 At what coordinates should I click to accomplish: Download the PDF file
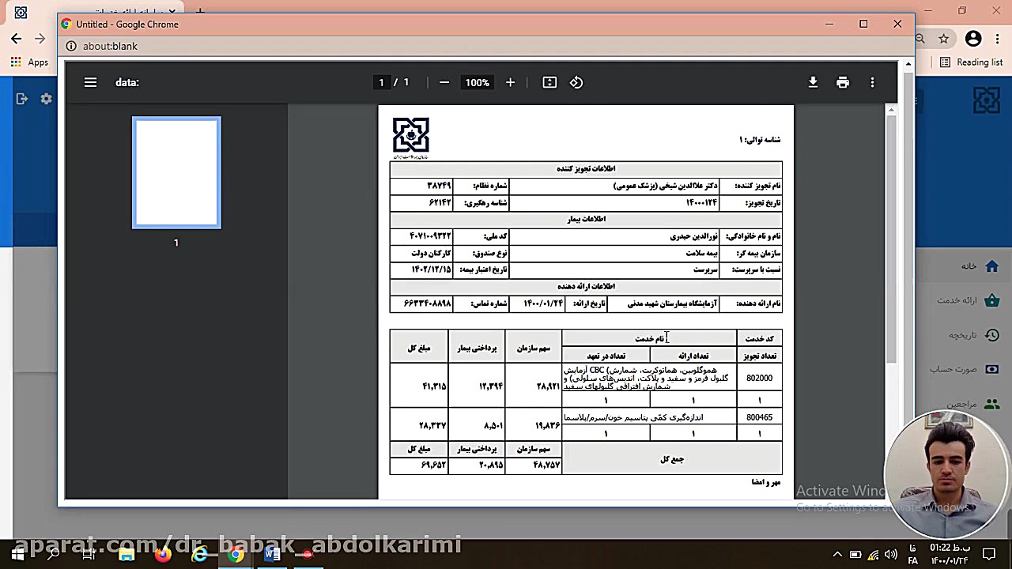(813, 82)
